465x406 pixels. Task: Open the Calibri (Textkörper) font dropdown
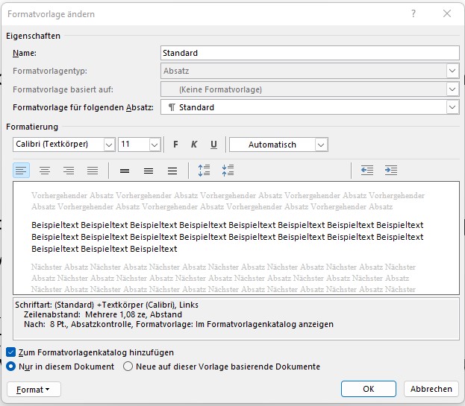109,145
